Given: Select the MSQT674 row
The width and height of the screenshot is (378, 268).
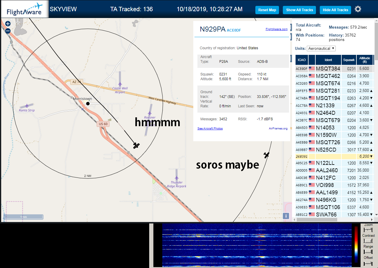Looking at the screenshot, I should coord(335,83).
